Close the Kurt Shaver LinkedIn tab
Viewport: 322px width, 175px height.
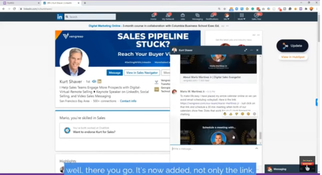click(x=78, y=3)
